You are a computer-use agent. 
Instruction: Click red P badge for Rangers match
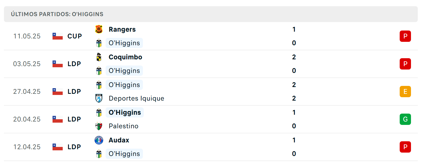click(405, 36)
